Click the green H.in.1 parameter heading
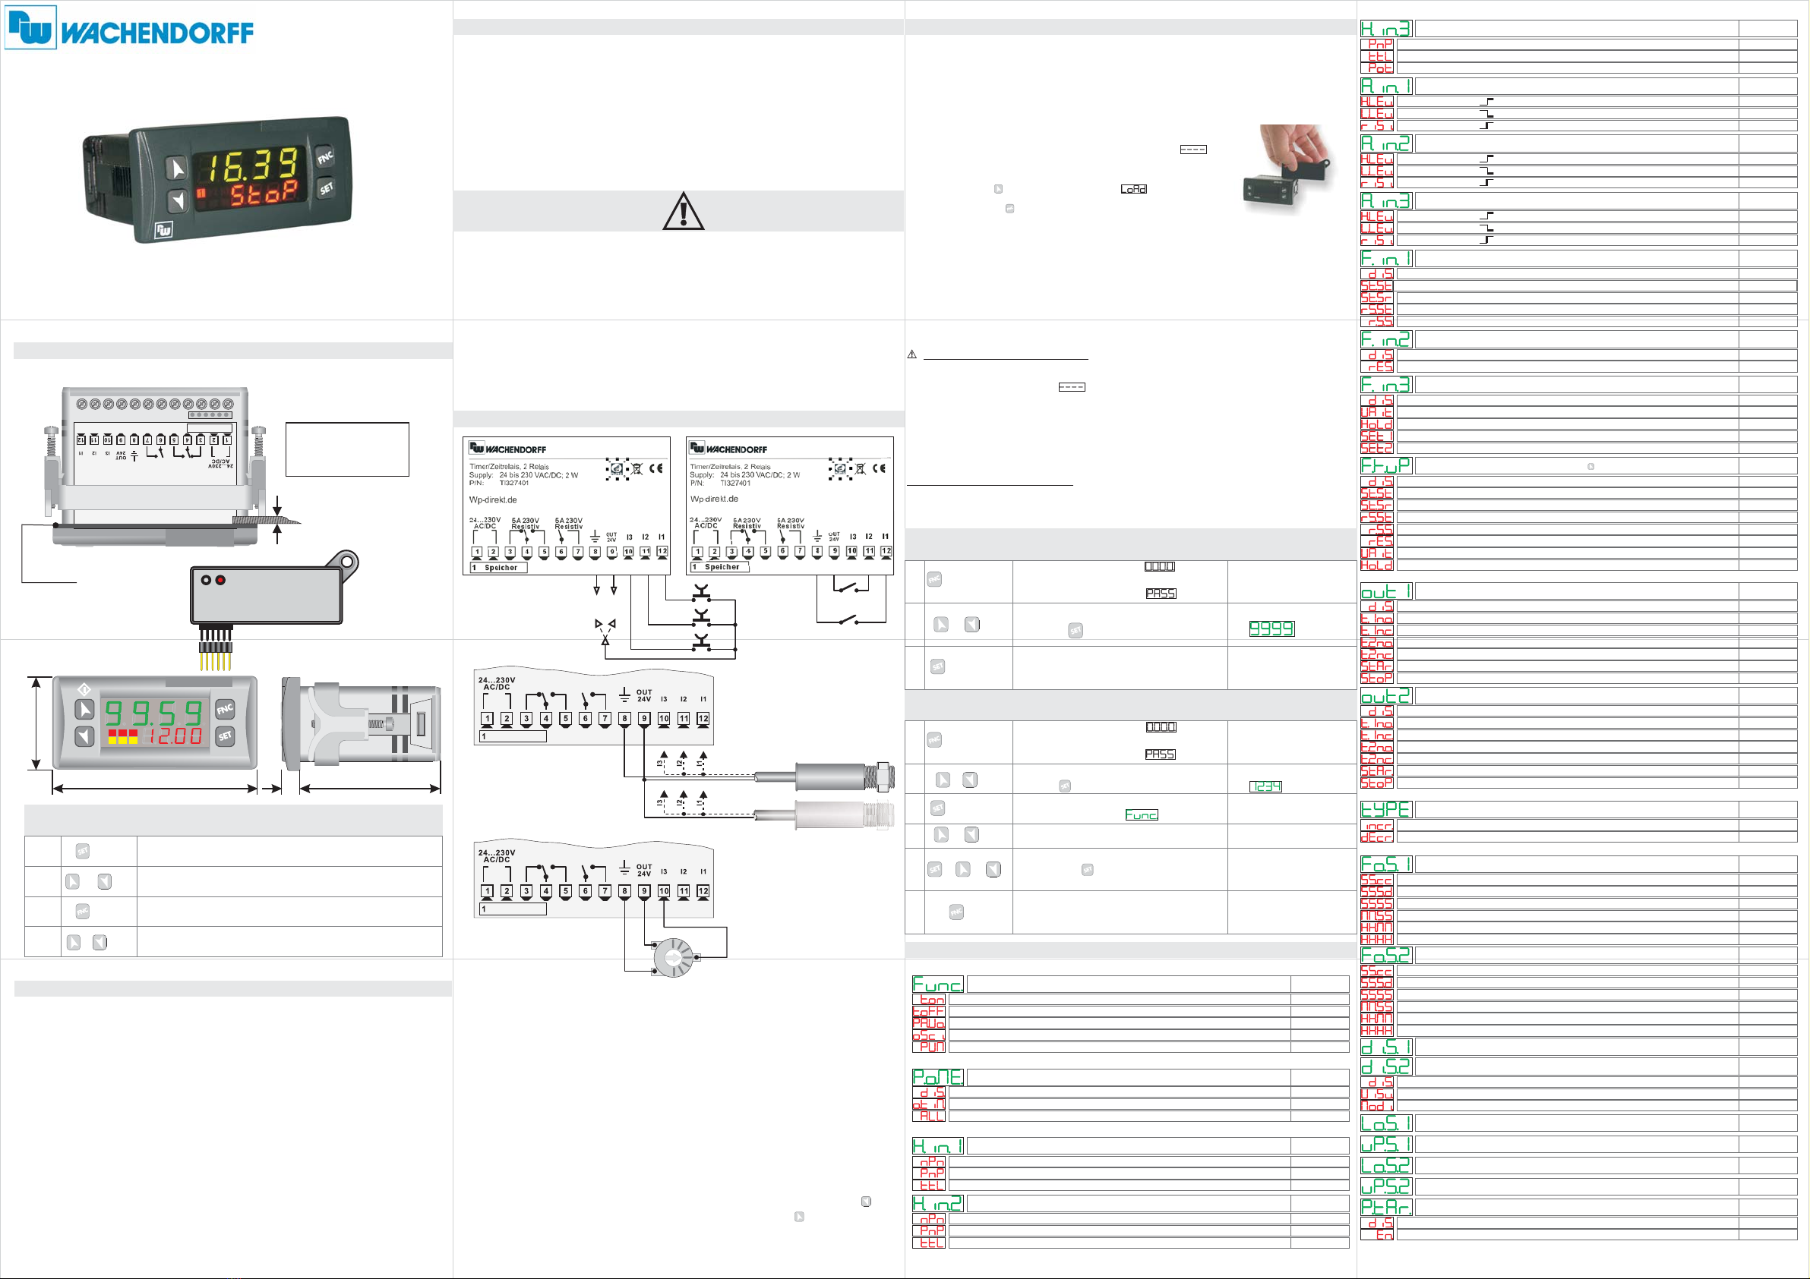Image resolution: width=1810 pixels, height=1279 pixels. pos(937,1146)
